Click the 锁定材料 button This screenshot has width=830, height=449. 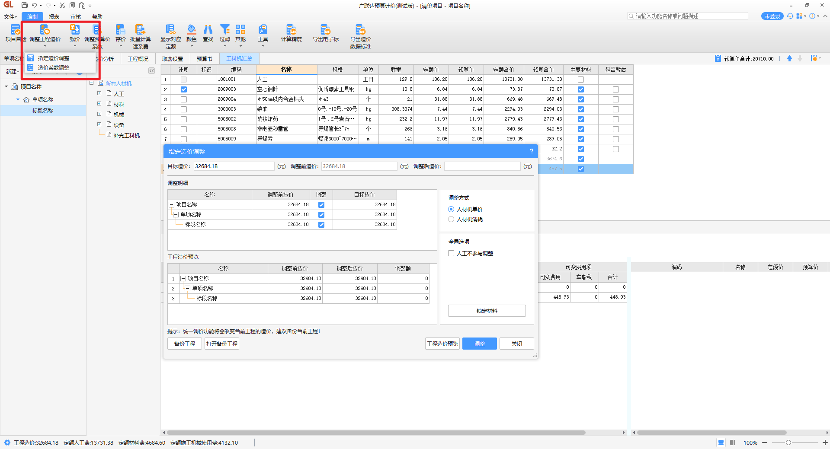click(487, 311)
